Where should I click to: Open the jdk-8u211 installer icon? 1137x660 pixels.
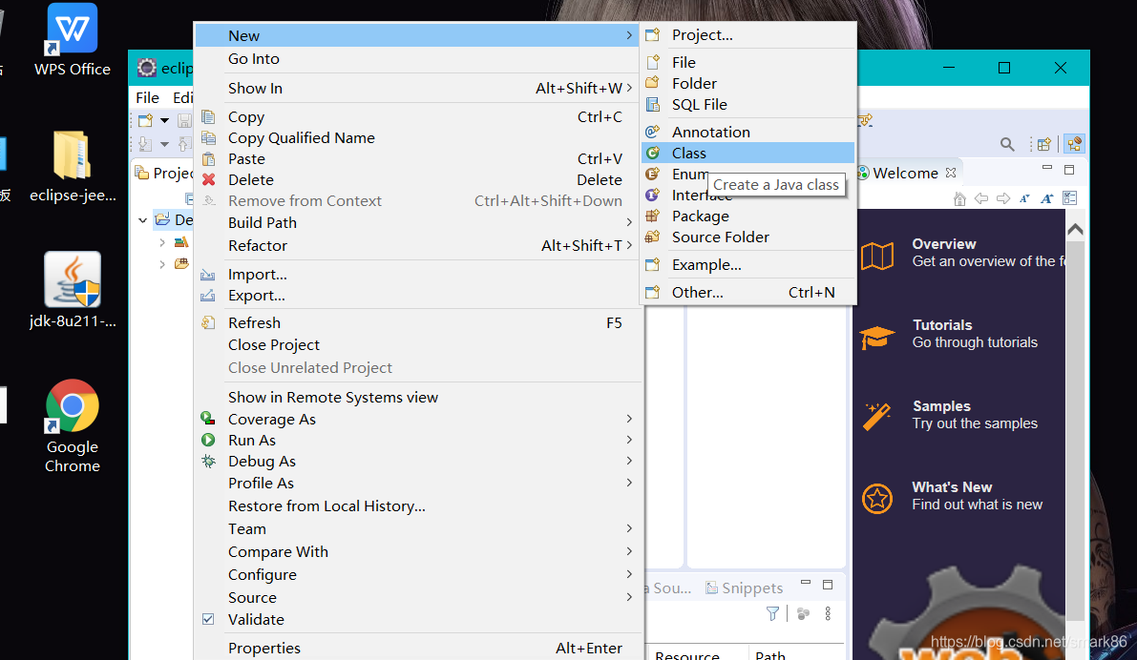pos(73,290)
